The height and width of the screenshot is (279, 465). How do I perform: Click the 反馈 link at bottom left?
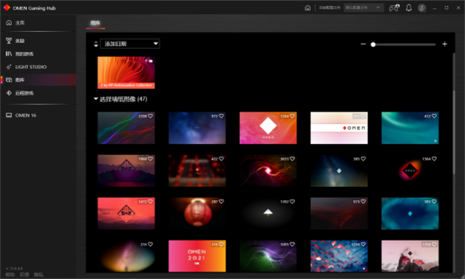tap(24, 275)
